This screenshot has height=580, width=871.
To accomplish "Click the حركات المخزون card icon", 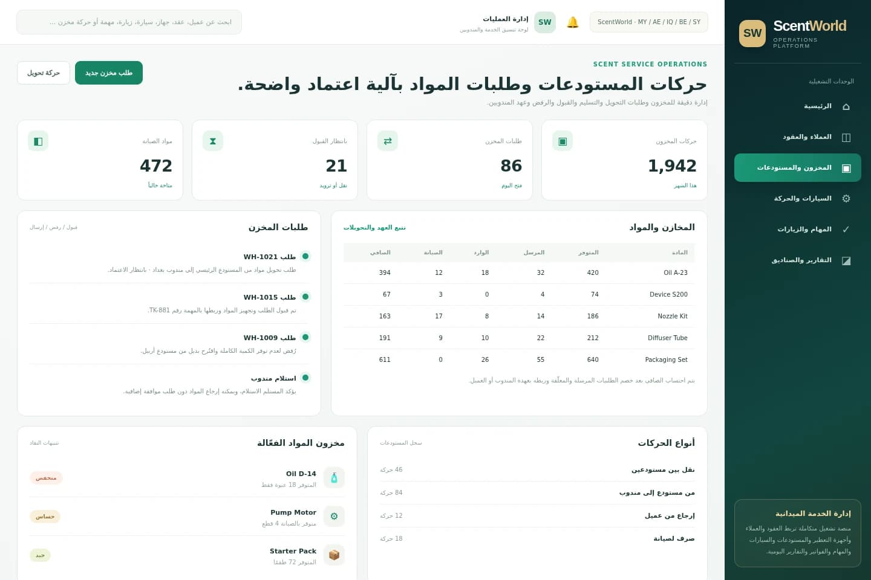I will [563, 141].
